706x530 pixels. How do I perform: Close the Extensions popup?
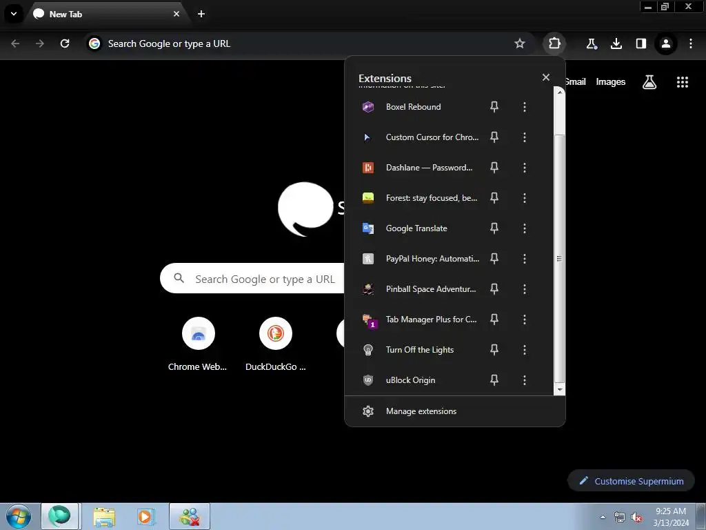pyautogui.click(x=546, y=77)
